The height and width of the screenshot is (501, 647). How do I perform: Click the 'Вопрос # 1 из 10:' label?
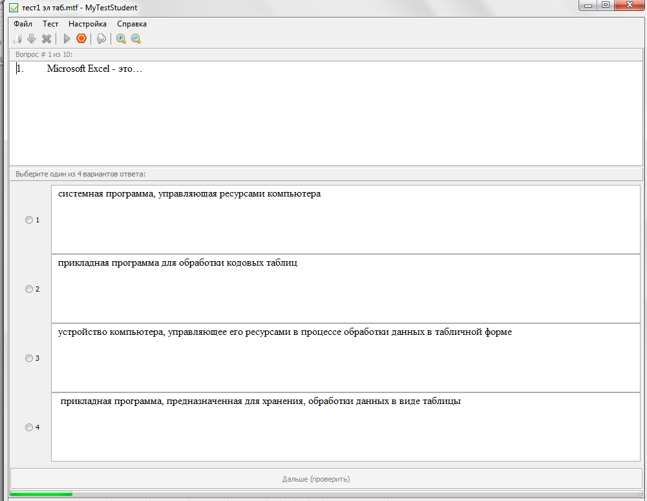coord(44,54)
